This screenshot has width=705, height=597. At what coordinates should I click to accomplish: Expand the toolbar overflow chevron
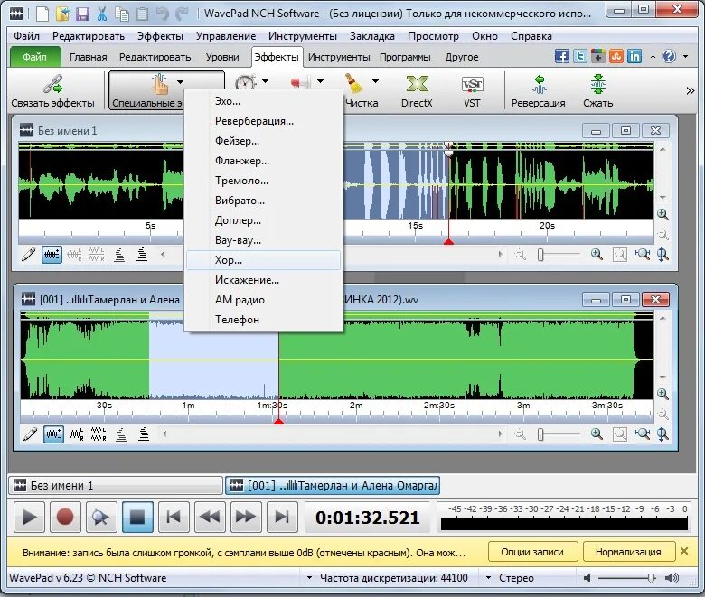click(x=691, y=91)
